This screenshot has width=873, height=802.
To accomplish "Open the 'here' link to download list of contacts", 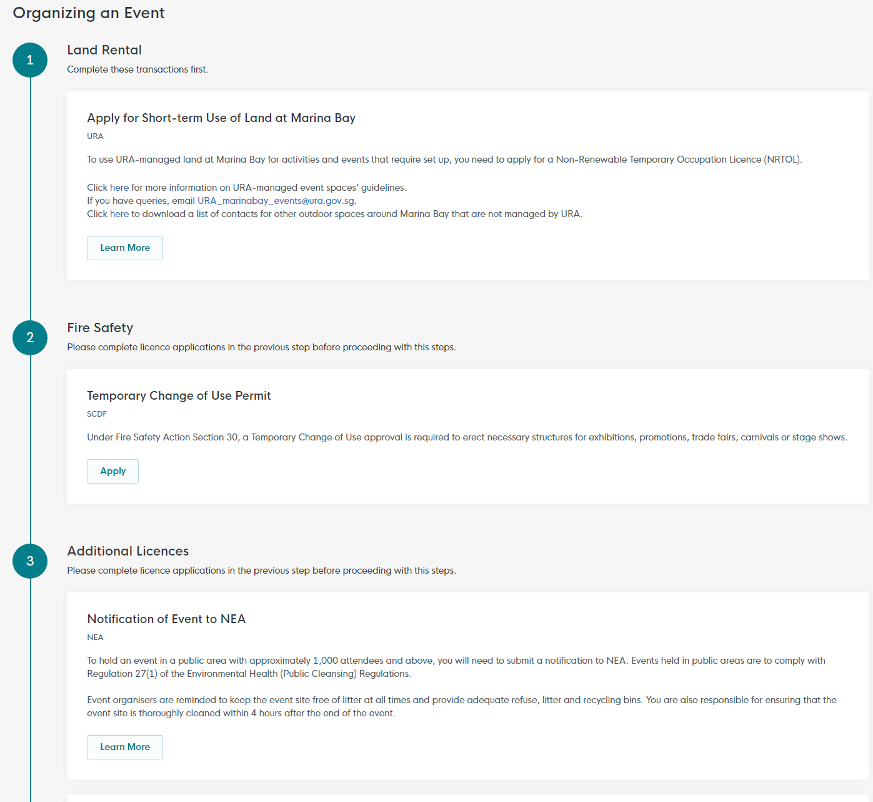I will pyautogui.click(x=119, y=214).
